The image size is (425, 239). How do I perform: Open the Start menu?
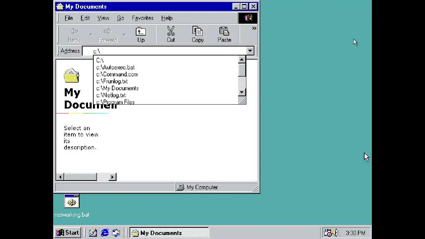click(68, 233)
